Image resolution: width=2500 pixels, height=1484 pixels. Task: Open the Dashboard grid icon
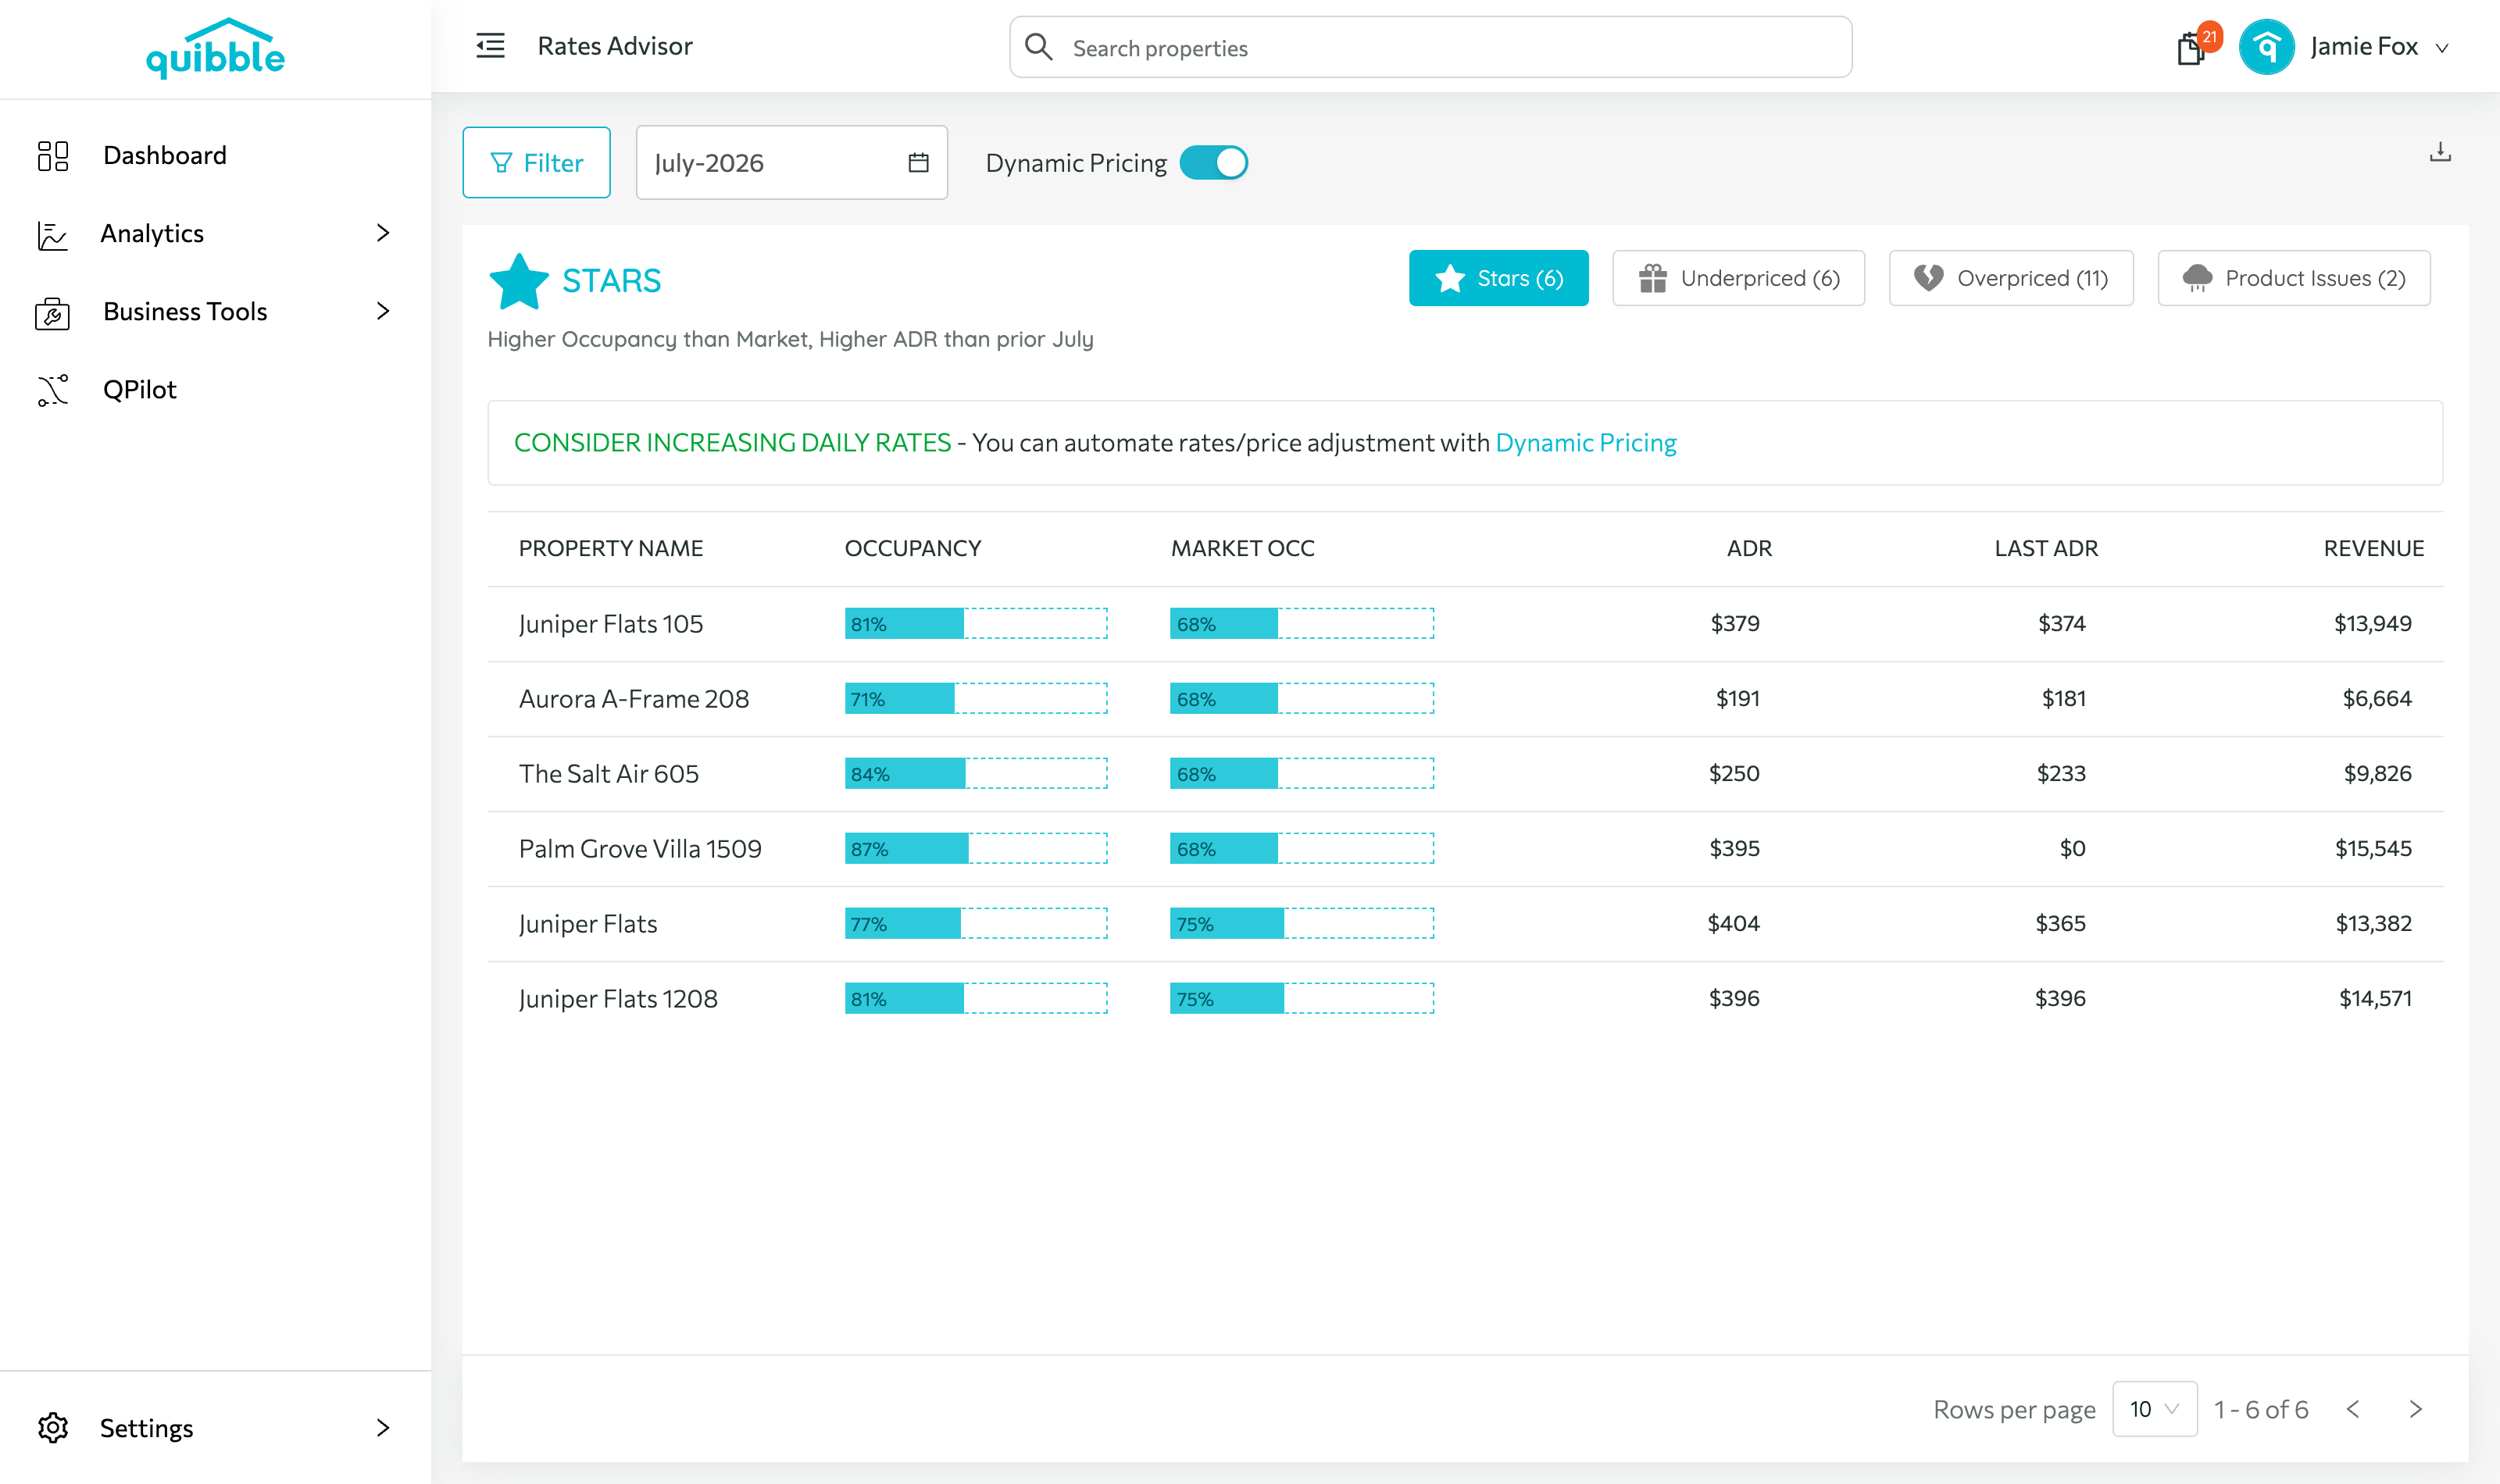coord(53,155)
